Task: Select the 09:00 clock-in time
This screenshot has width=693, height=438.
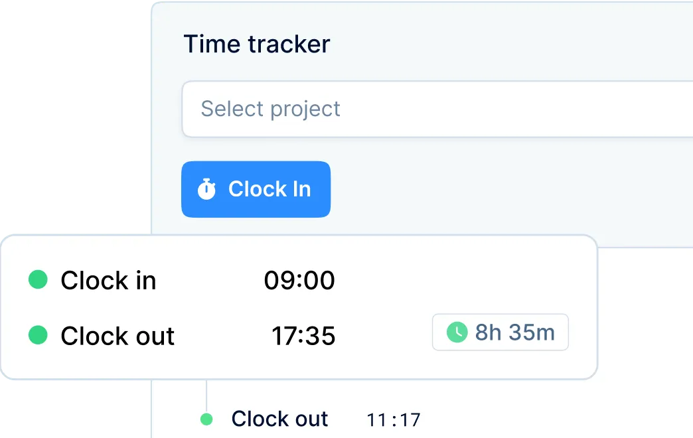Action: (299, 280)
